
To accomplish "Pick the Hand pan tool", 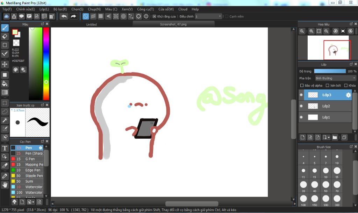I will point(5,185).
